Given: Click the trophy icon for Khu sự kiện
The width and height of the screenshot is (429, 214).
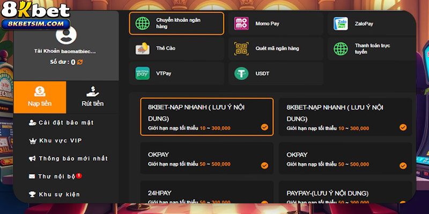Looking at the screenshot, I should pos(32,194).
